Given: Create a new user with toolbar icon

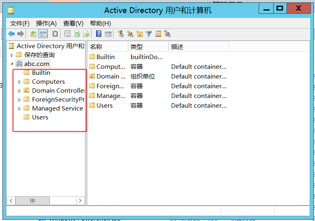Looking at the screenshot, I should [x=120, y=34].
